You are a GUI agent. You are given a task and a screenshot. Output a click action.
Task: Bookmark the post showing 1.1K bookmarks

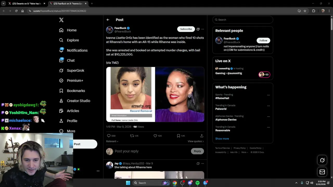[178, 136]
